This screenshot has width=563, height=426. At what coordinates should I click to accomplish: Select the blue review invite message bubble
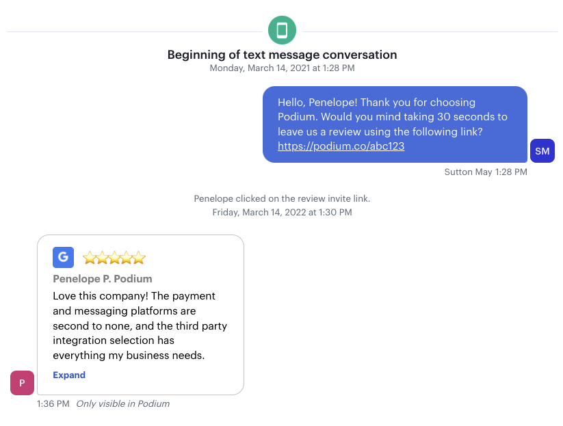395,124
